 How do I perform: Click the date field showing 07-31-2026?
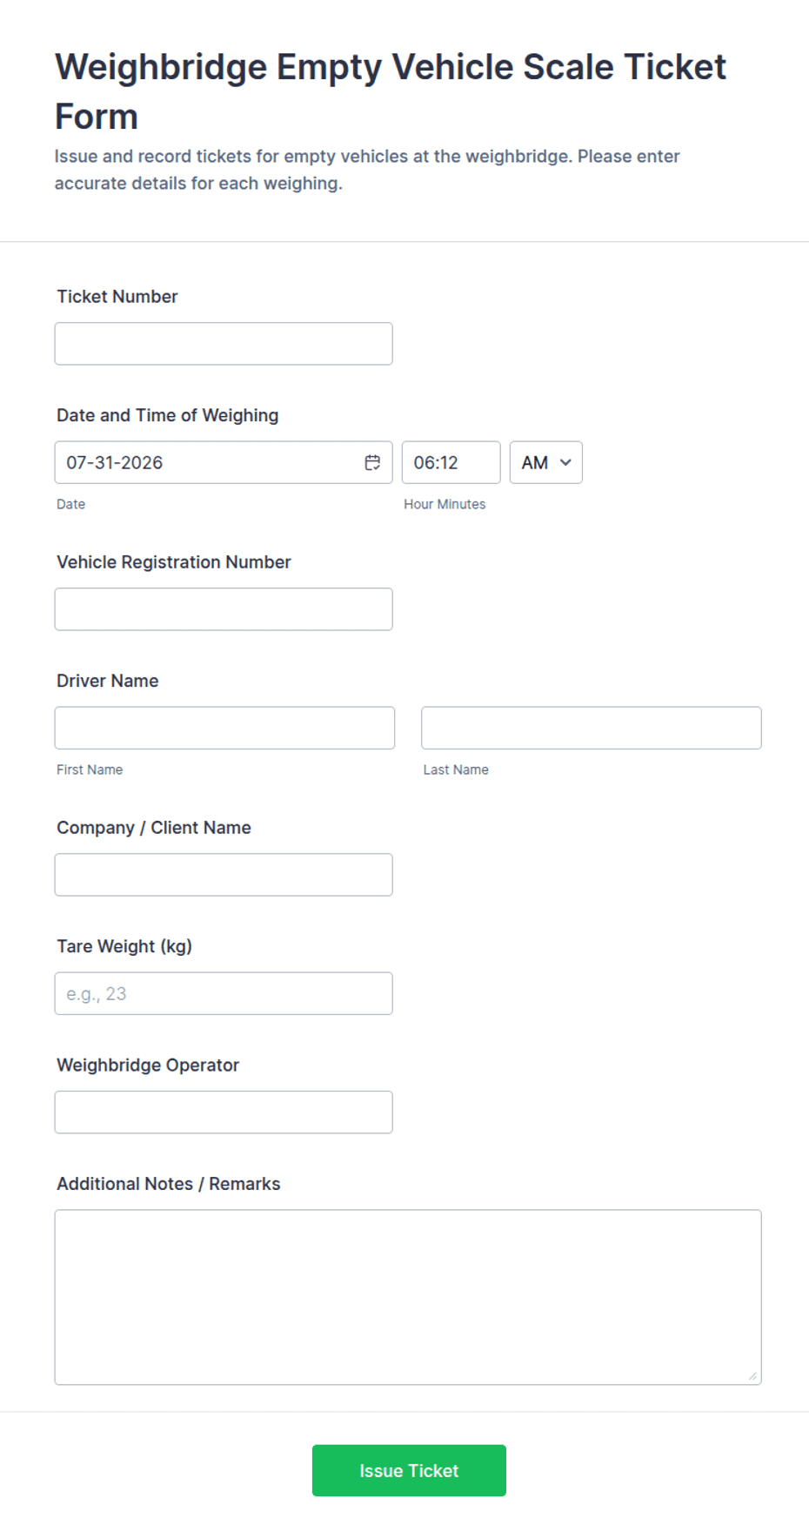[x=224, y=462]
